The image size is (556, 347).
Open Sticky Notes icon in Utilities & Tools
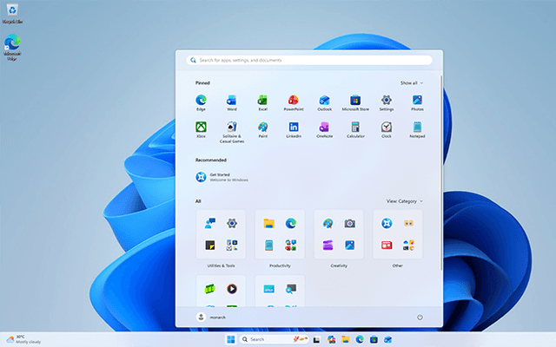tap(210, 245)
